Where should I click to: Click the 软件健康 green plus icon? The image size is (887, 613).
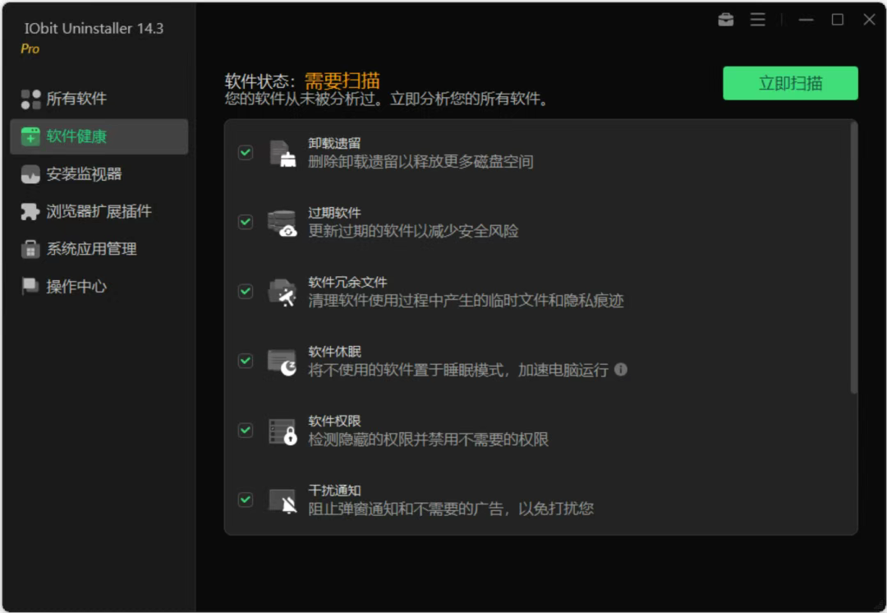pos(30,136)
